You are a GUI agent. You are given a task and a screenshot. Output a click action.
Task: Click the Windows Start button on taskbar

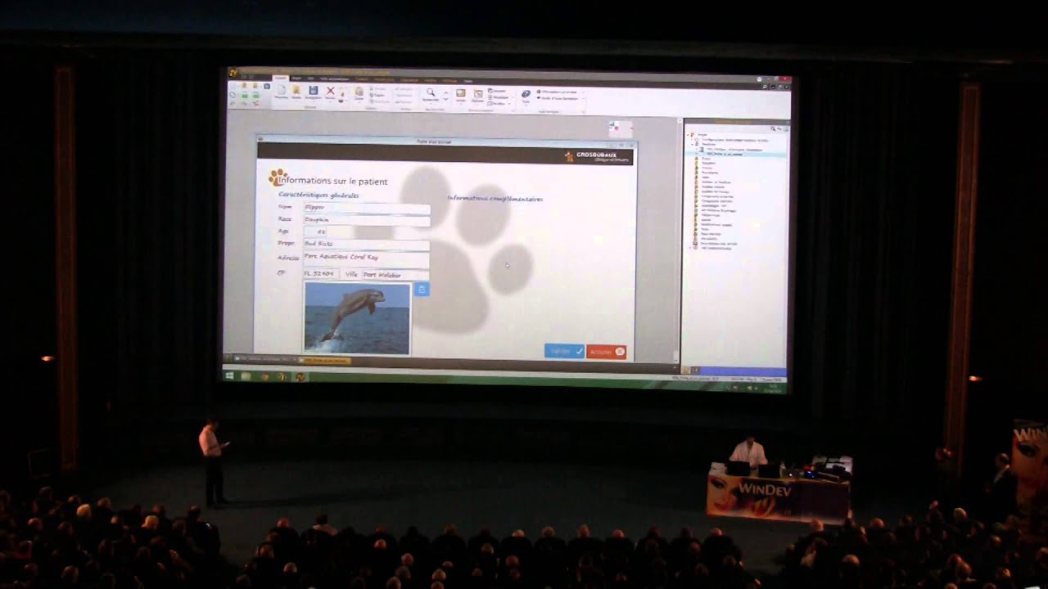tap(229, 375)
